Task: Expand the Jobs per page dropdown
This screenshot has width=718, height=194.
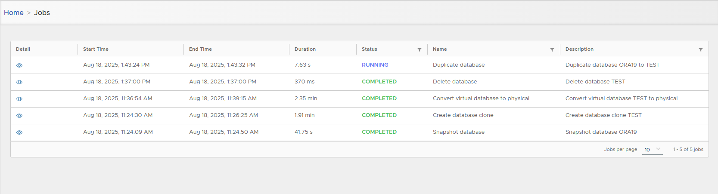Action: pyautogui.click(x=652, y=149)
